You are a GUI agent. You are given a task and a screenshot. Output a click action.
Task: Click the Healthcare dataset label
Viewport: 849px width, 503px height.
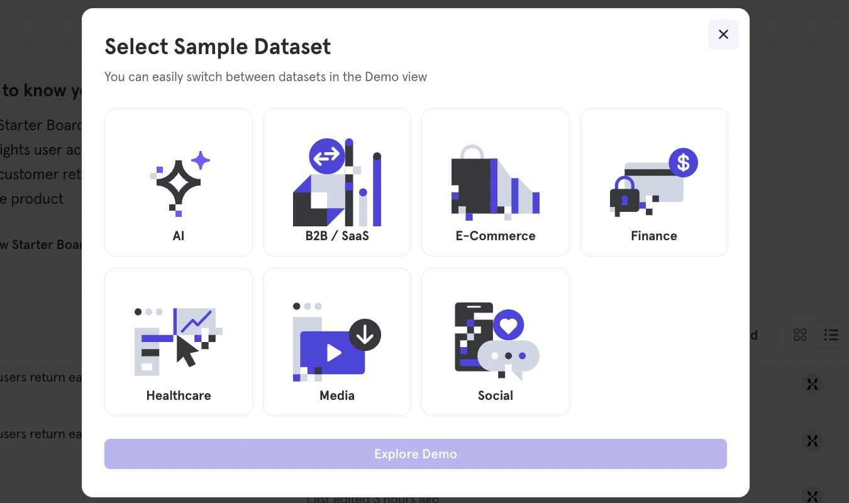179,395
